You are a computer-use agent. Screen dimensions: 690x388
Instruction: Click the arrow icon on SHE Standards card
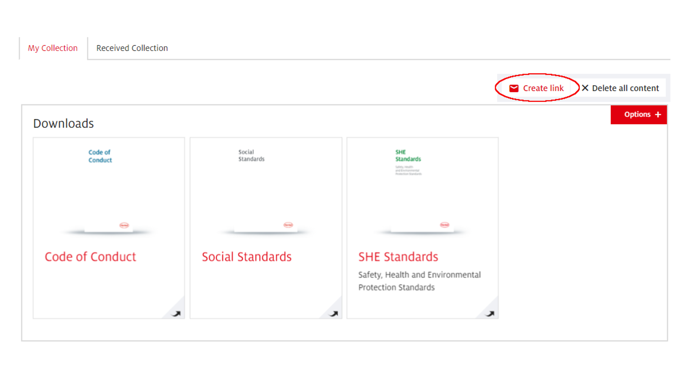(490, 314)
